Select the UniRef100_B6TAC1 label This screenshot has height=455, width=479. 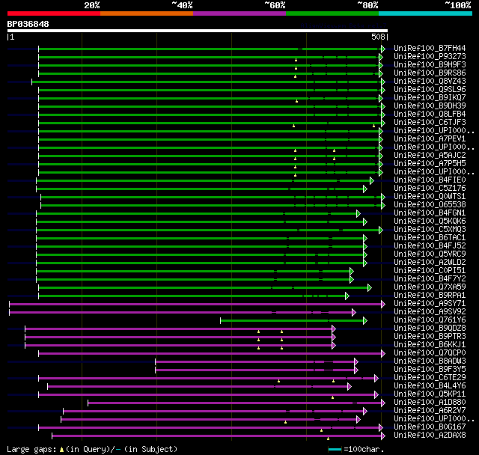(430, 238)
